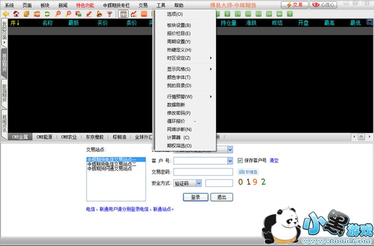Viewport: 374px width, 246px height.
Task: Click the filter funnel toolbar icon
Action: tap(110, 13)
